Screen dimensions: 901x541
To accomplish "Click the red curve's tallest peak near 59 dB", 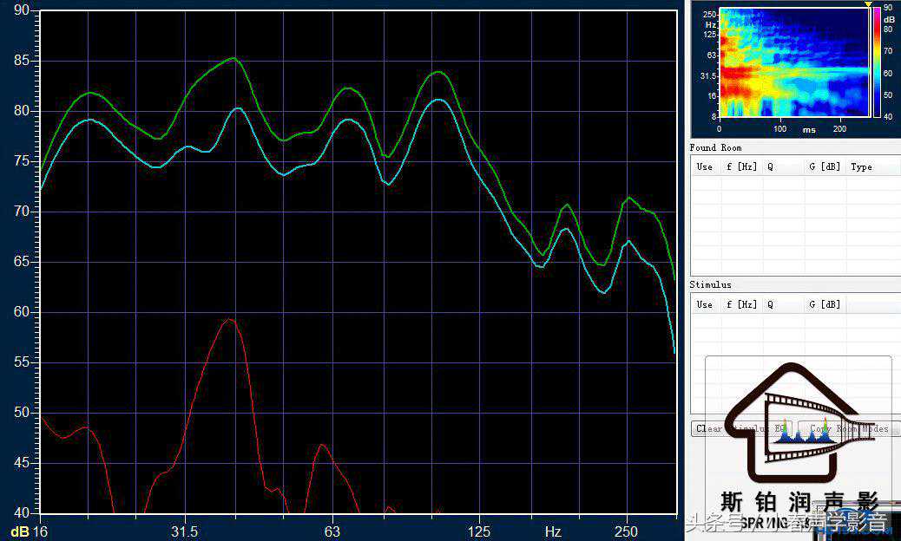I will [x=228, y=319].
